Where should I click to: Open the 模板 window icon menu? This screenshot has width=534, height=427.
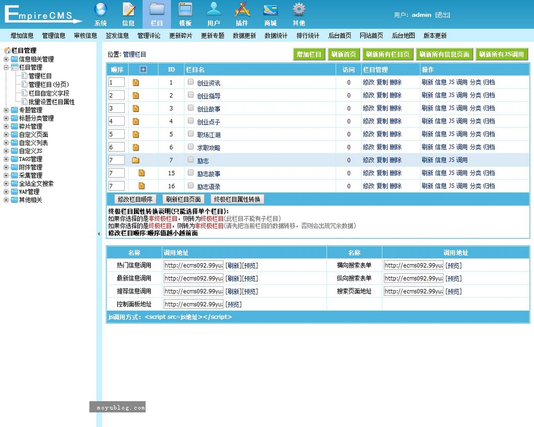[185, 14]
